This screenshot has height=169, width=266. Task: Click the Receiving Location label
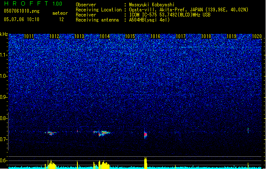point(99,10)
